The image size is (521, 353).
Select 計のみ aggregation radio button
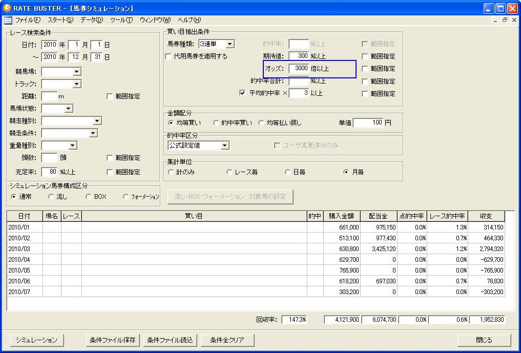pos(171,172)
